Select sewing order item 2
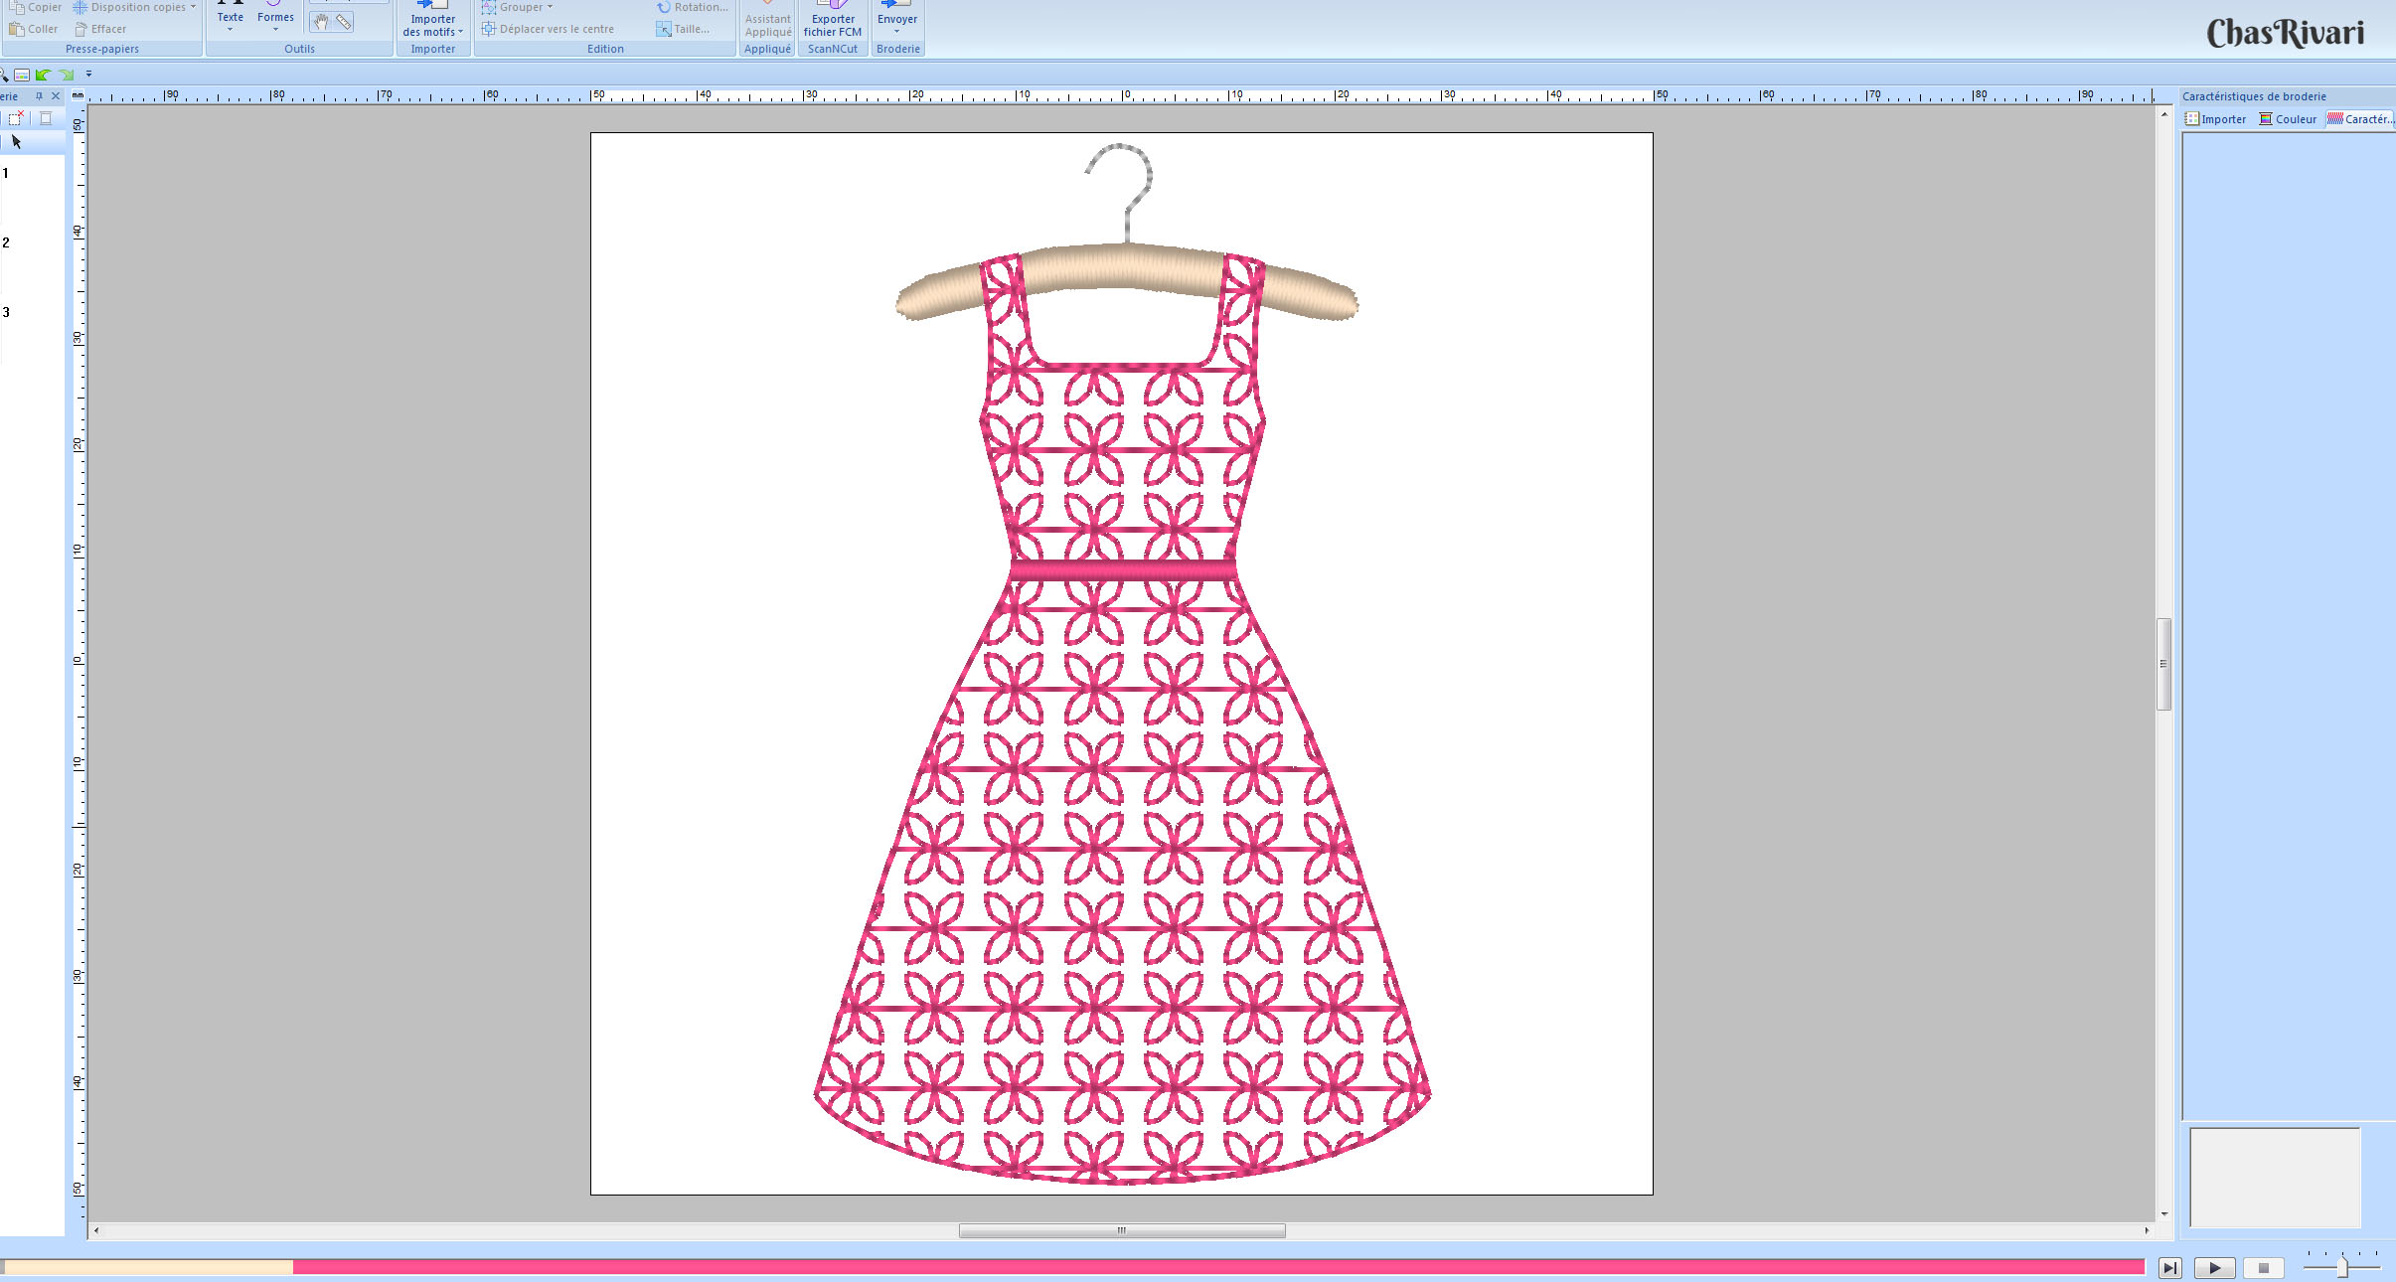2396x1282 pixels. point(6,242)
